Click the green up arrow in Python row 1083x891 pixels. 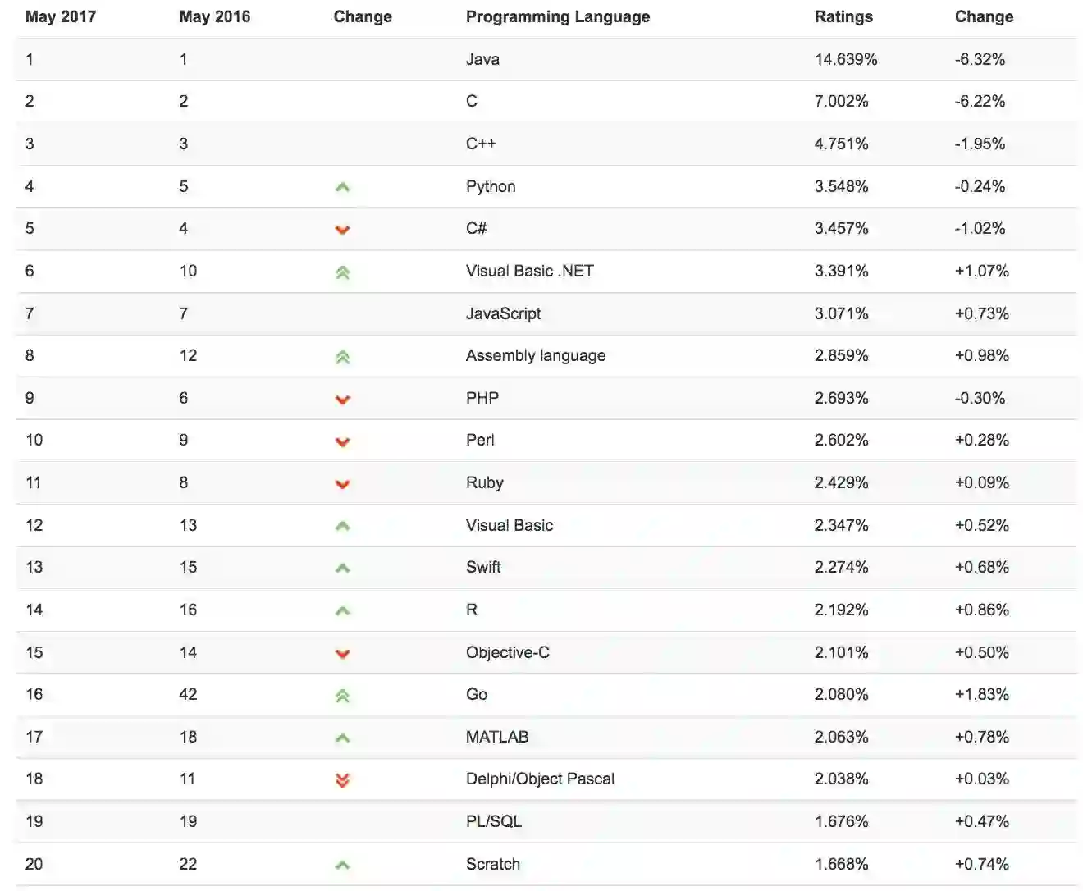343,187
